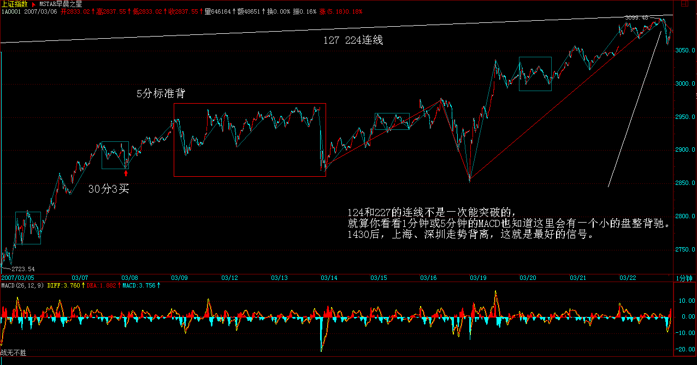Select the MSTAR早晨之星 indicator label
Screen dimensions: 697x365
[x=61, y=4]
